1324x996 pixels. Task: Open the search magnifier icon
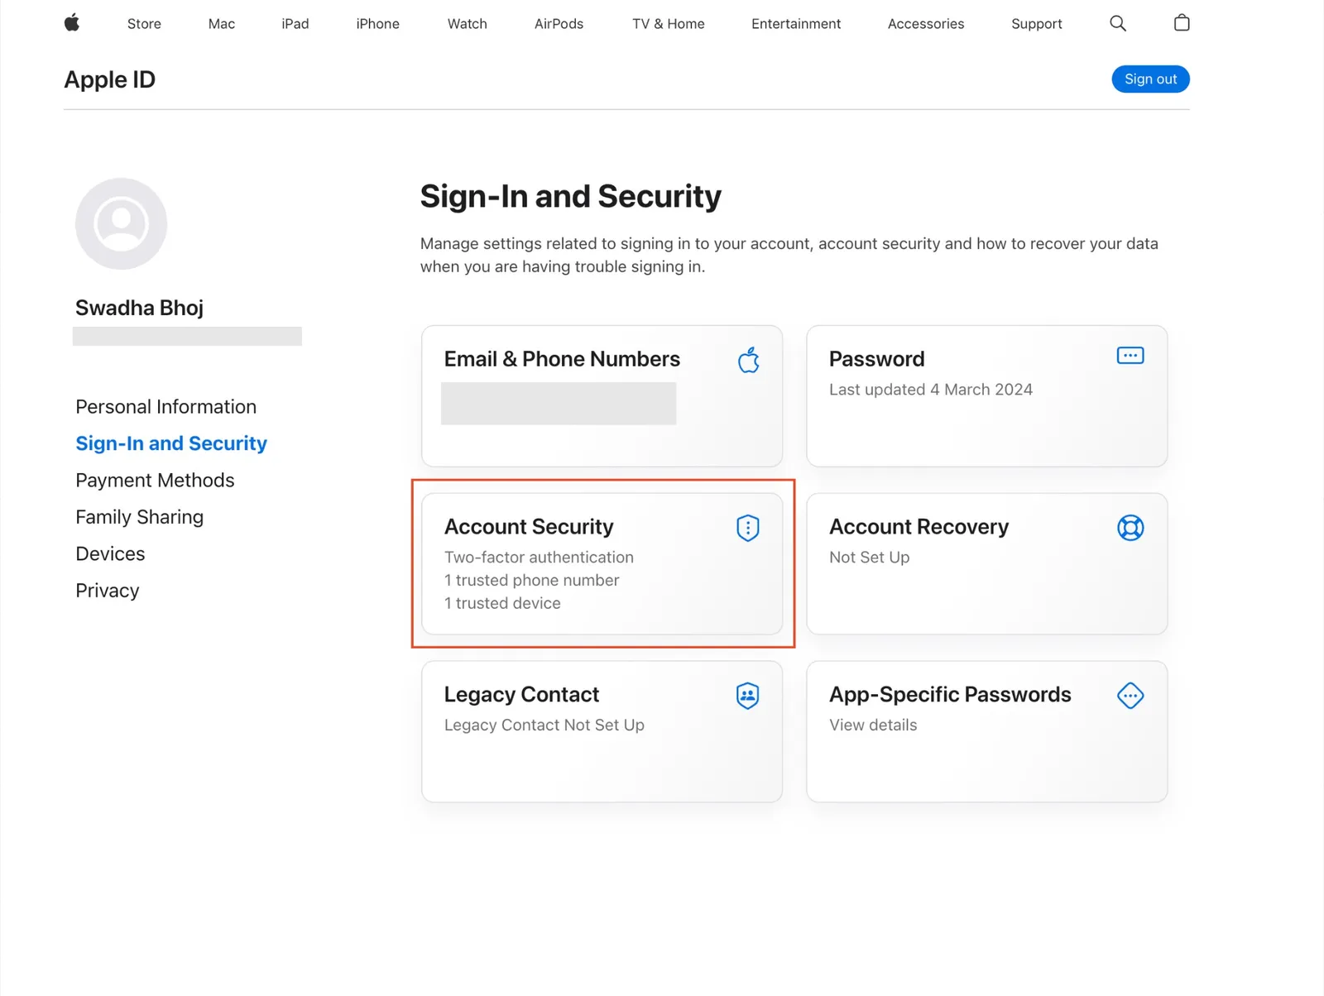point(1118,23)
